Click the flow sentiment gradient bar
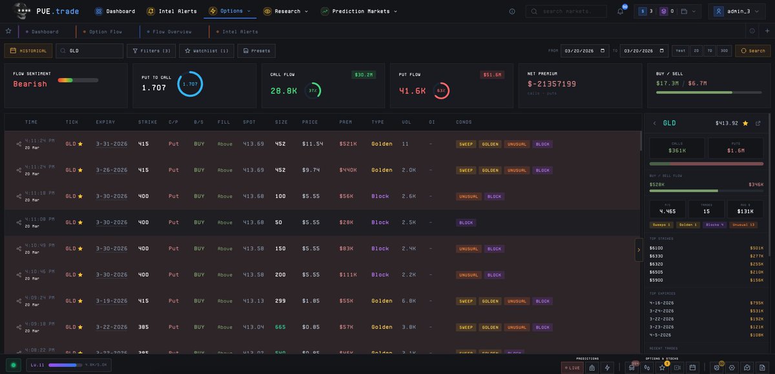Viewport: 775px width, 374px height. tap(78, 80)
